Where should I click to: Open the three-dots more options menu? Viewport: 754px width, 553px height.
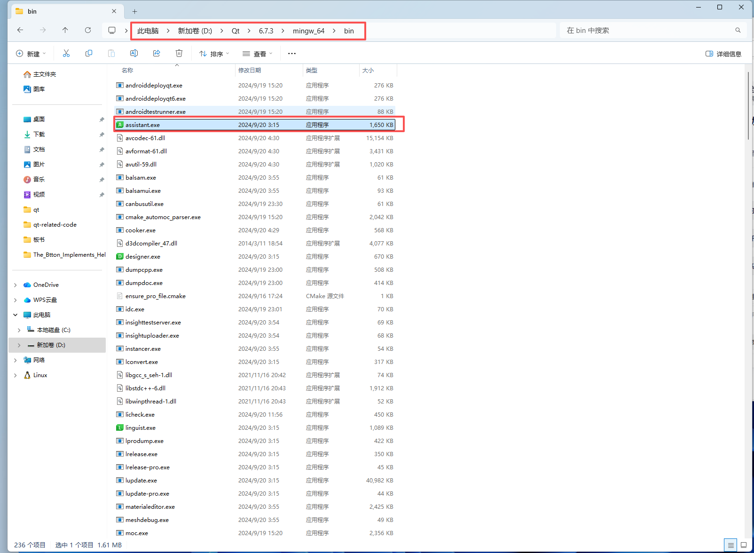coord(292,54)
